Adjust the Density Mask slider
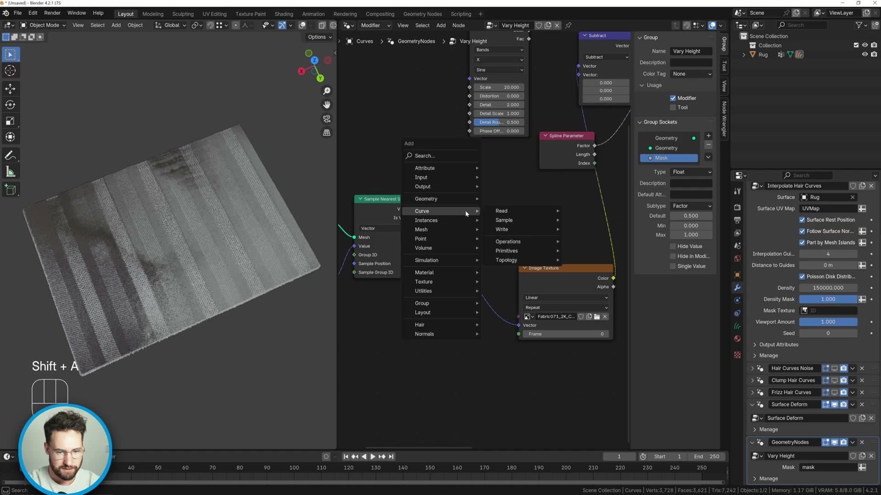The width and height of the screenshot is (881, 495). (x=828, y=299)
